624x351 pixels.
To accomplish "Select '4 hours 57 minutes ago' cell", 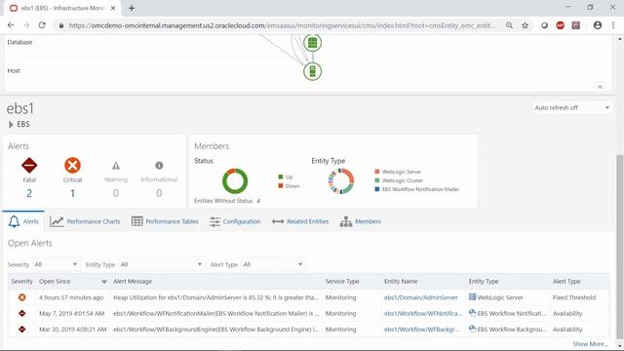I will (71, 297).
